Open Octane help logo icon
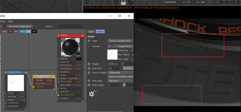The image size is (241, 112). point(93,94)
